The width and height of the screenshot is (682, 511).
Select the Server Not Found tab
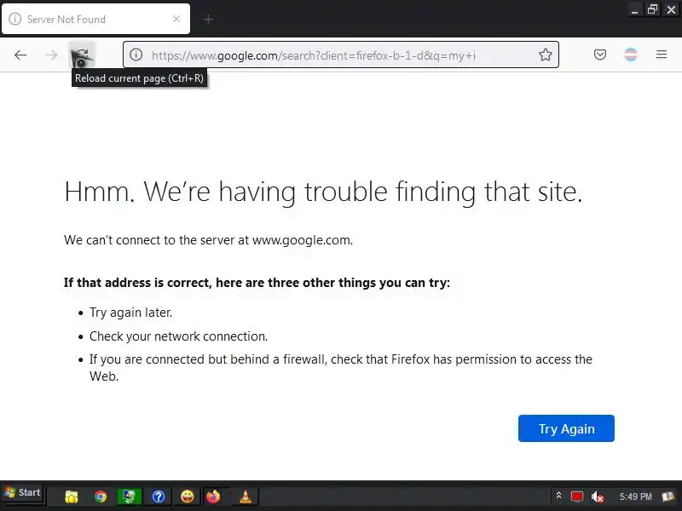pyautogui.click(x=95, y=19)
